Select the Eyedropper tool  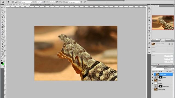[2, 19]
